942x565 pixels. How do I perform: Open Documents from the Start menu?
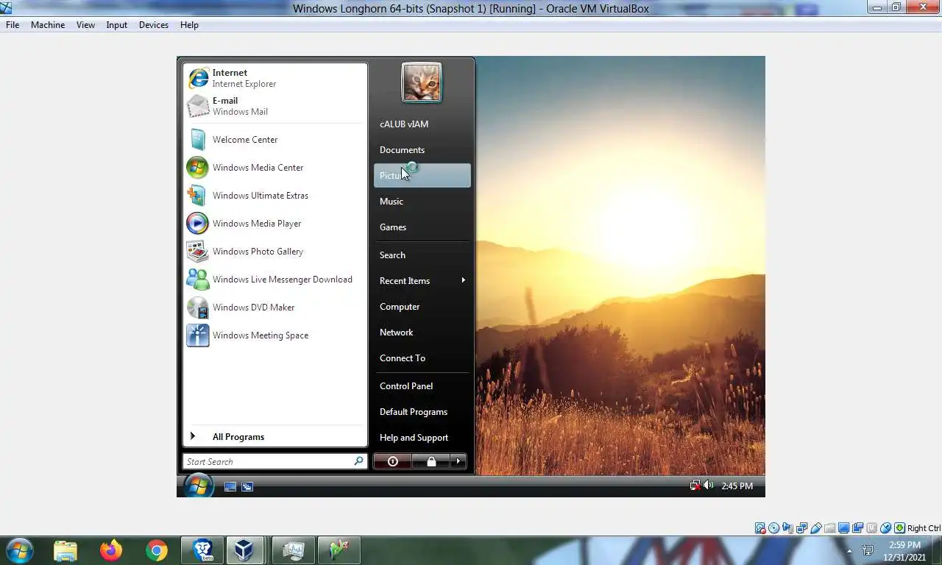pos(422,150)
